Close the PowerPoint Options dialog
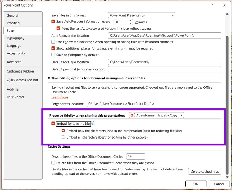The height and width of the screenshot is (190, 232). point(225,5)
